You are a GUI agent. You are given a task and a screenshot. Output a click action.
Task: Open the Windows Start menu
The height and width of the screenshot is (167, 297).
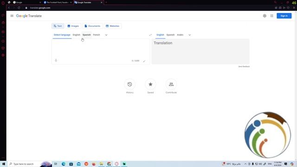point(4,164)
